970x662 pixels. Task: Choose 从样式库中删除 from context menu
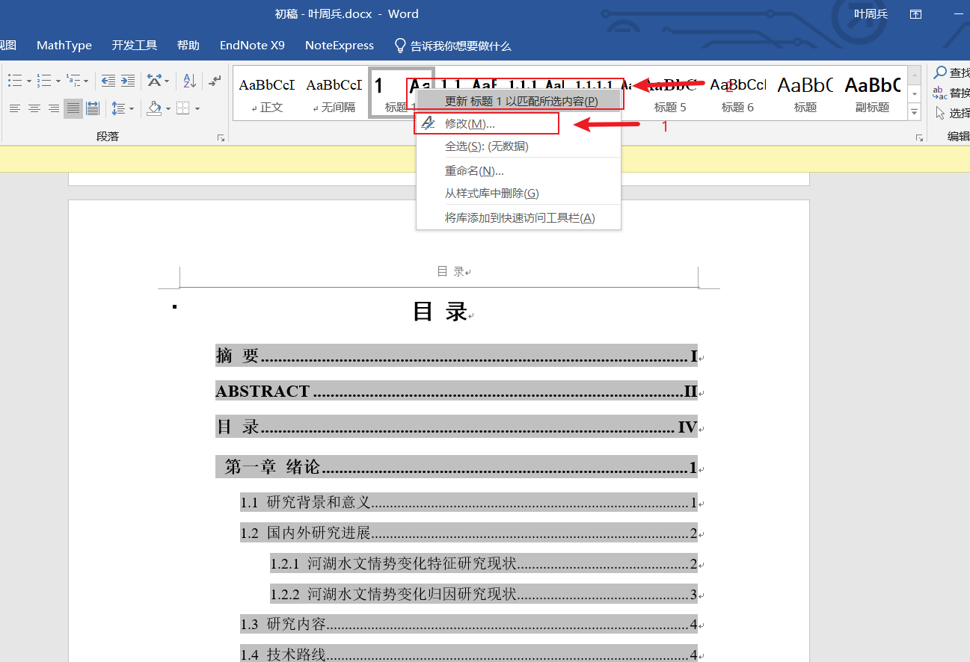pos(518,193)
